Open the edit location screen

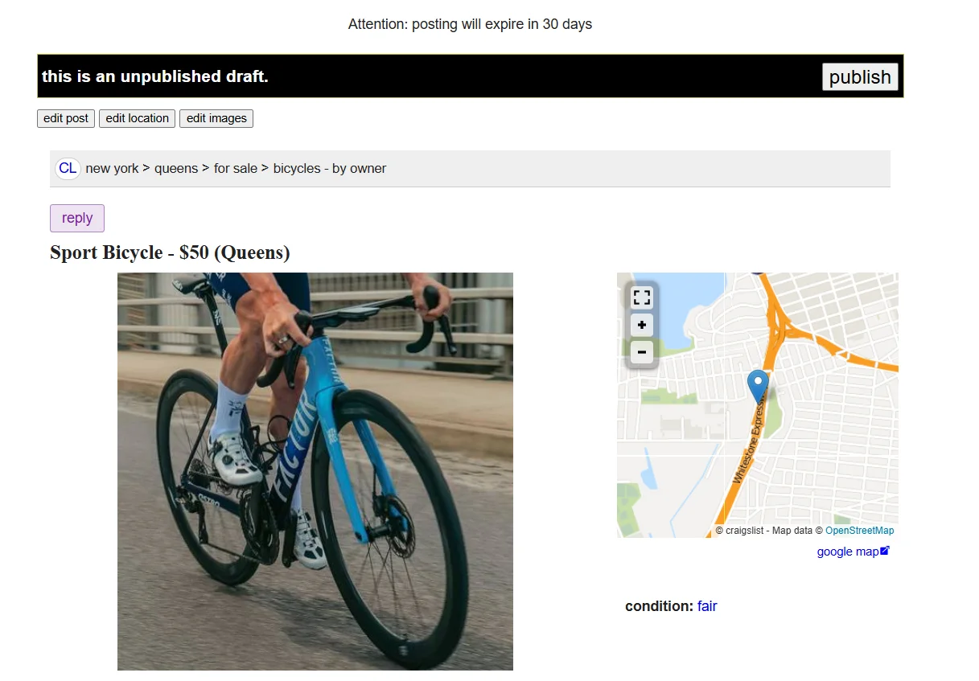(137, 118)
